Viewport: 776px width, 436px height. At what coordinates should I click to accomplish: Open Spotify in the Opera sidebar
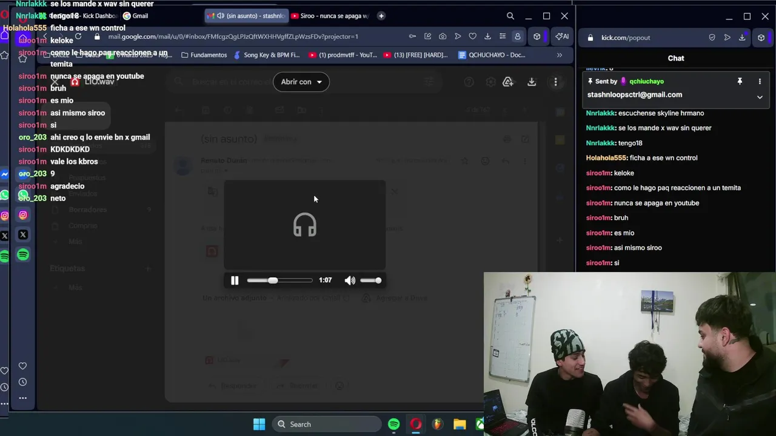coord(23,254)
